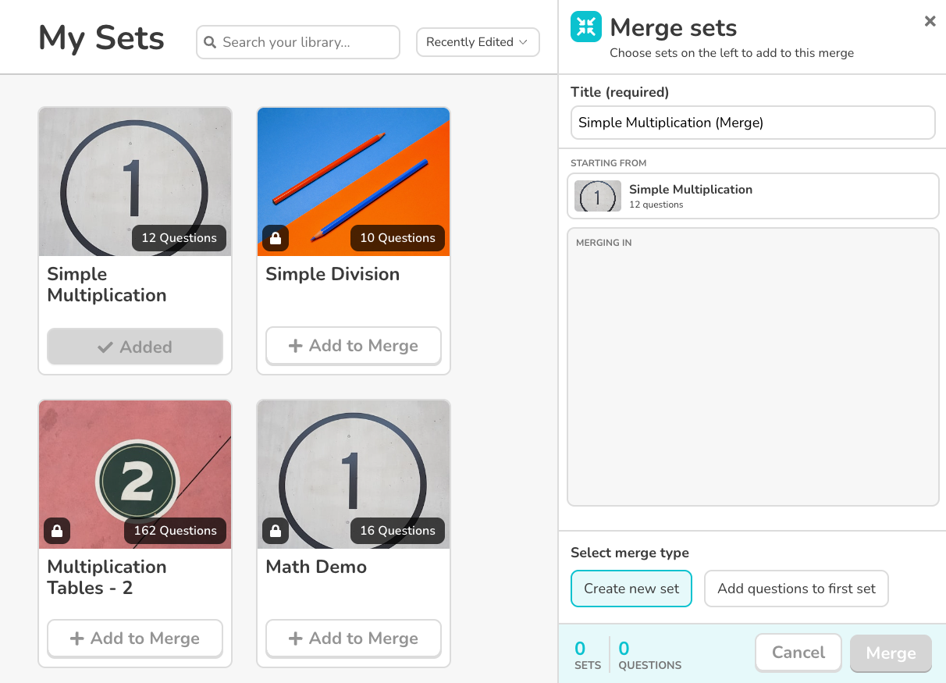The height and width of the screenshot is (683, 946).
Task: Click the Merging In empty area label
Action: pyautogui.click(x=604, y=243)
